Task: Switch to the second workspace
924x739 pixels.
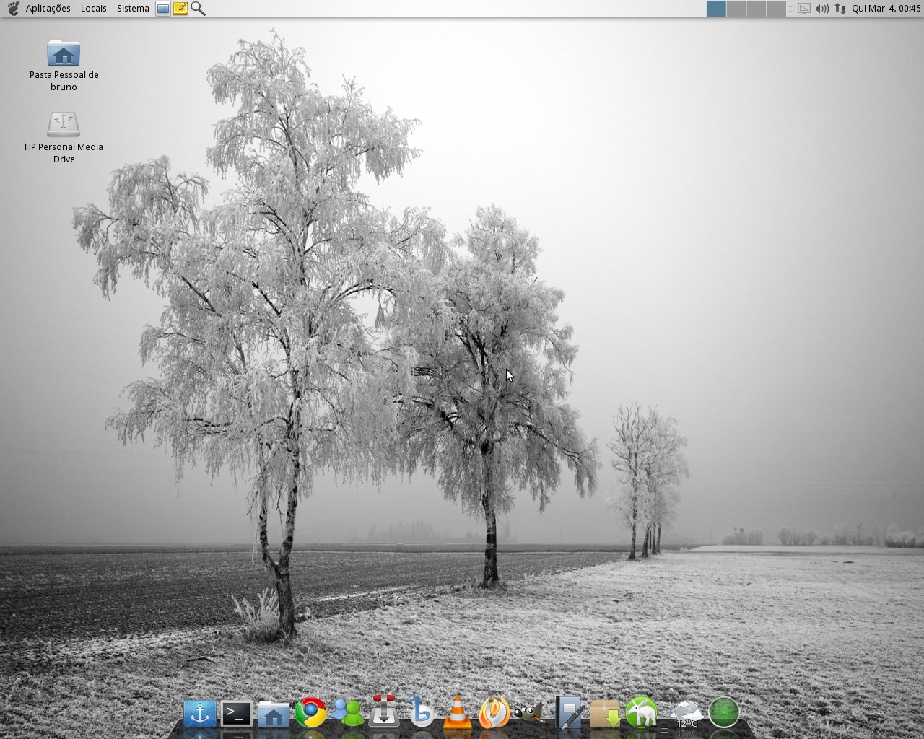Action: point(736,9)
